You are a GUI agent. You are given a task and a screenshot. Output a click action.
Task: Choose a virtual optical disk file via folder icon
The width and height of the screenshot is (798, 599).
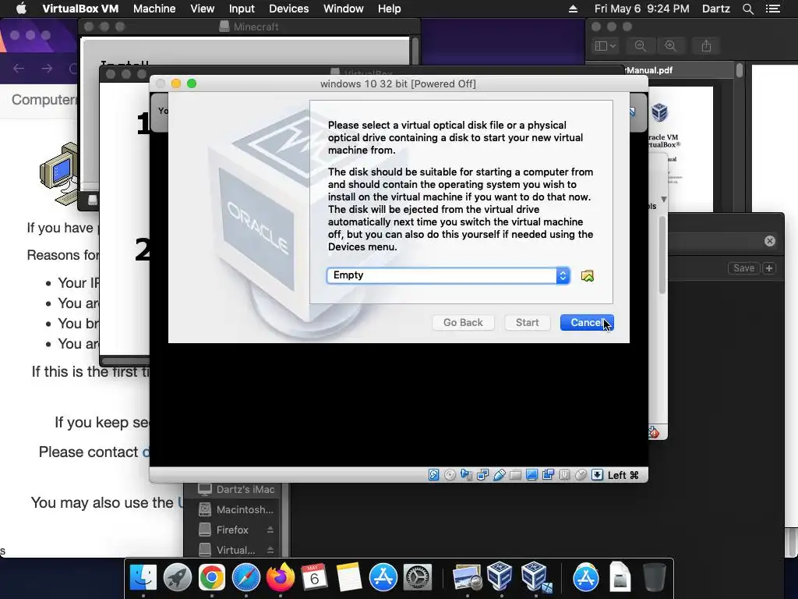click(588, 275)
